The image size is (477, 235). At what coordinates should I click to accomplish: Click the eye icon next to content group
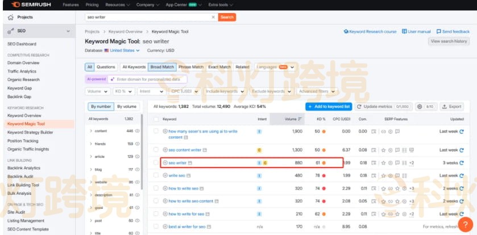(x=138, y=131)
